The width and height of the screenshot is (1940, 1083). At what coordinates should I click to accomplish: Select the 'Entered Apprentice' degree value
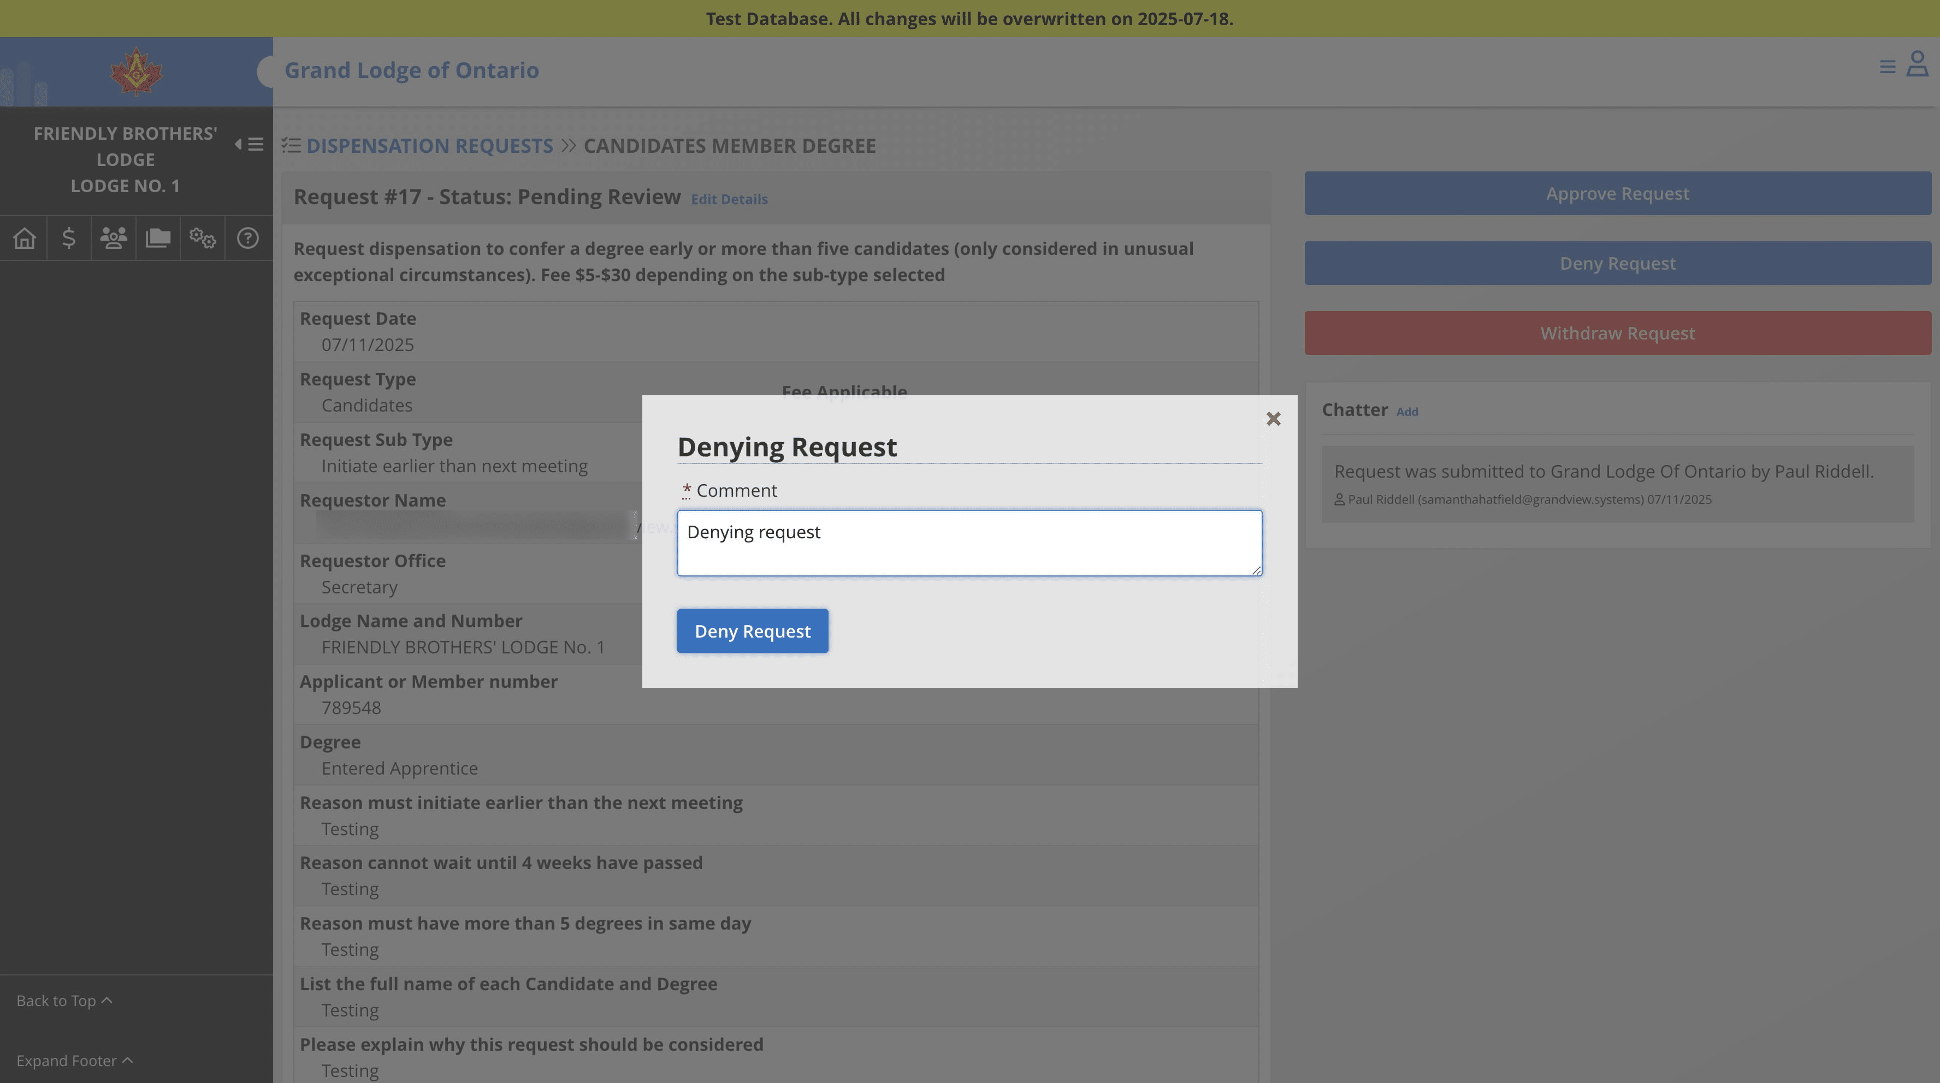399,769
